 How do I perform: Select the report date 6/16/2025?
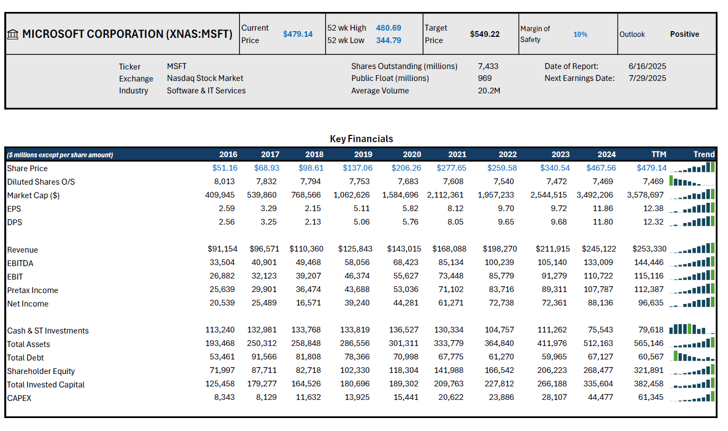[x=647, y=66]
